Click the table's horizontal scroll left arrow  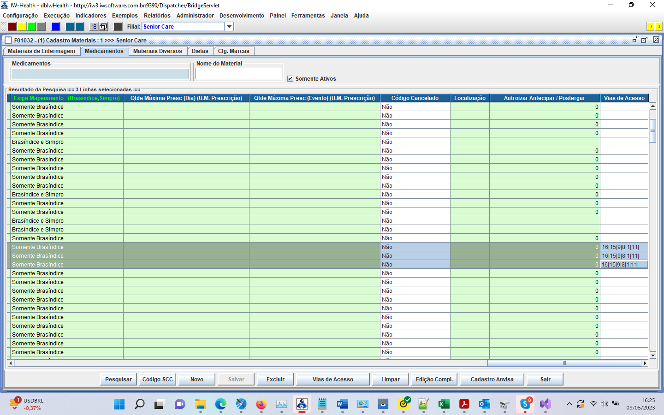[x=11, y=363]
